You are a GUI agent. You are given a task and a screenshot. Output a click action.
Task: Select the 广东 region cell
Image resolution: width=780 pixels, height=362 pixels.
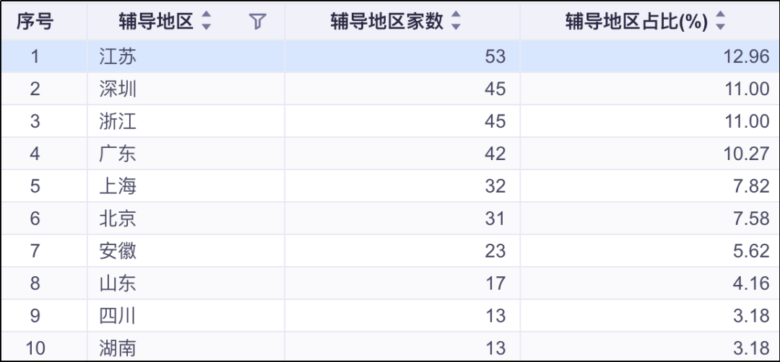tap(118, 154)
